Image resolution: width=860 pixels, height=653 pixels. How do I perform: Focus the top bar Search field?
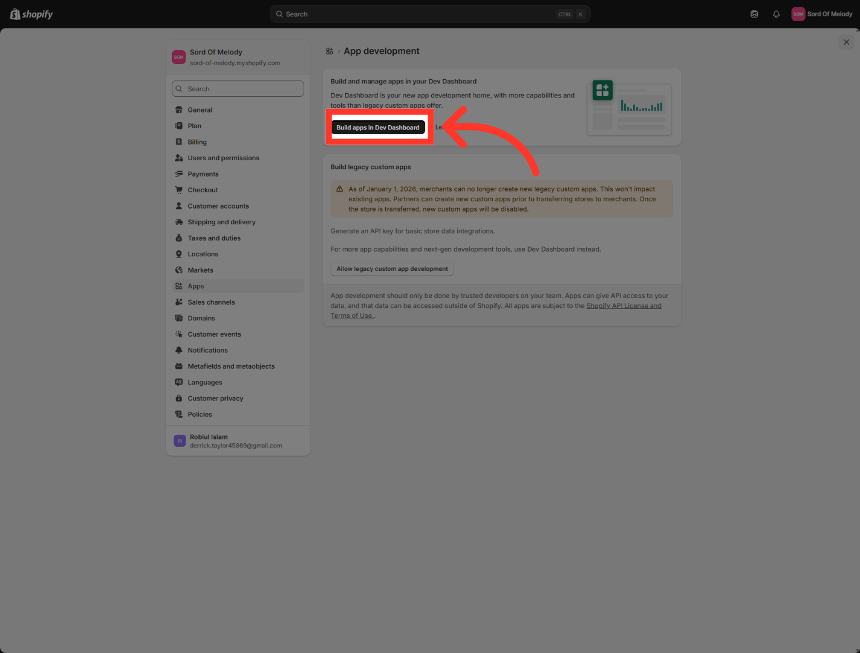(x=430, y=14)
